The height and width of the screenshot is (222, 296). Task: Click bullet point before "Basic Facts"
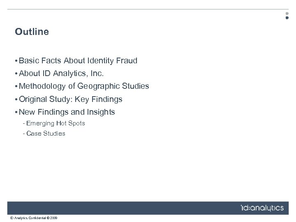tap(16, 61)
